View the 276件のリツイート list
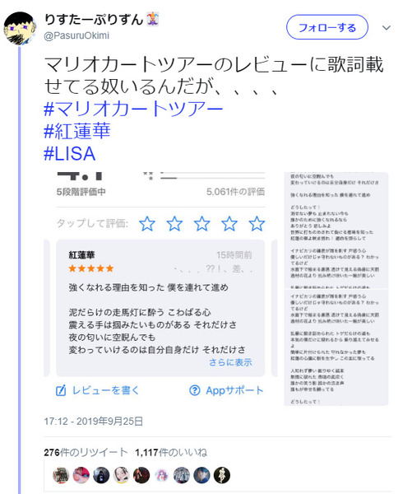 tap(86, 452)
